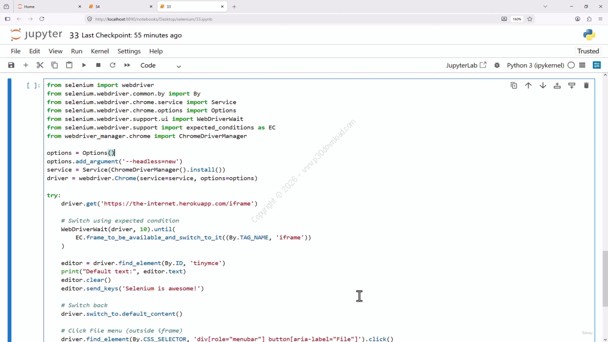Click the line driver.switch_to.default_content()
Viewport: 608px width, 342px height.
click(x=122, y=314)
